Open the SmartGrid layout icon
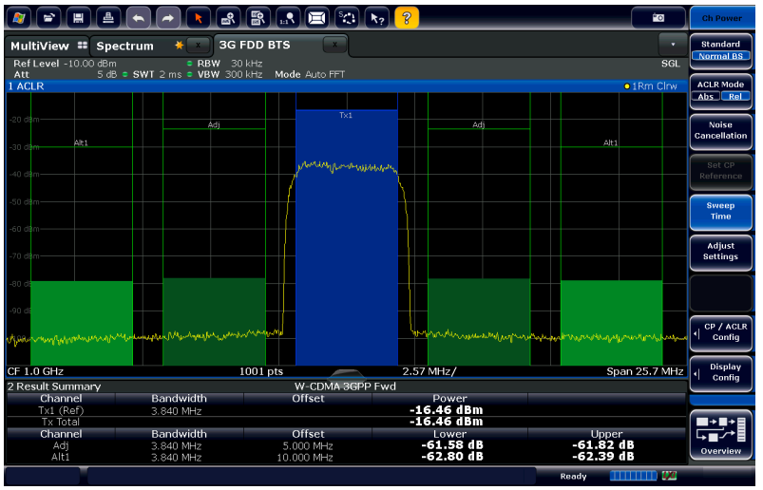This screenshot has width=763, height=490. click(x=317, y=18)
